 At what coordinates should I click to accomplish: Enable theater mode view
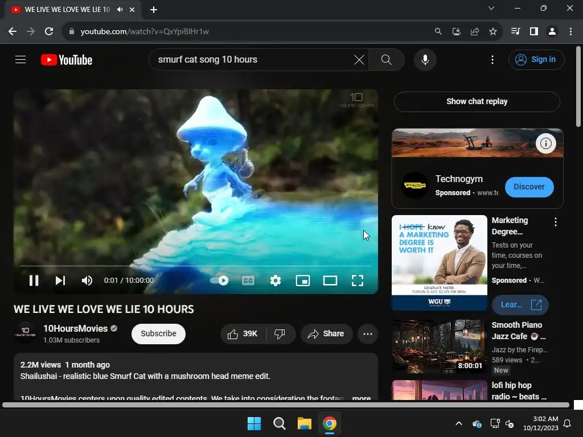[x=330, y=281]
